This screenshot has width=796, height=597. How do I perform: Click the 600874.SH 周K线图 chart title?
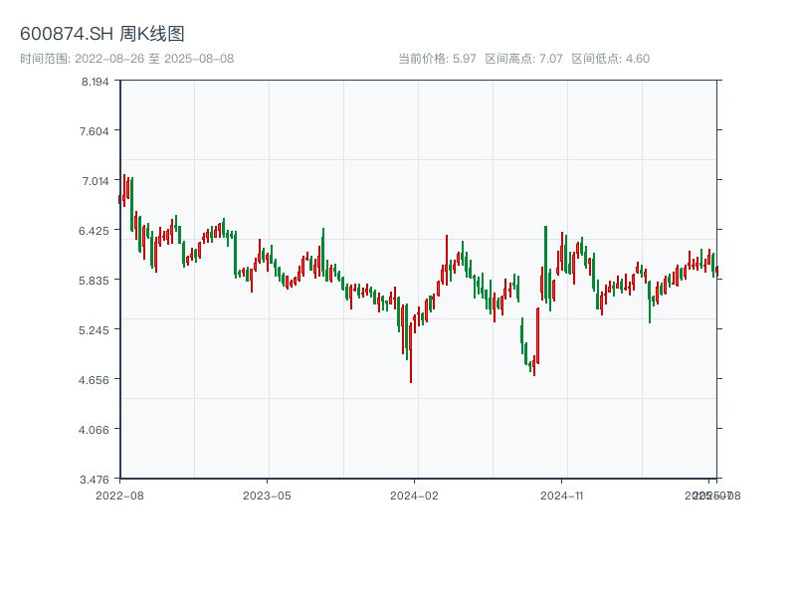coord(102,35)
